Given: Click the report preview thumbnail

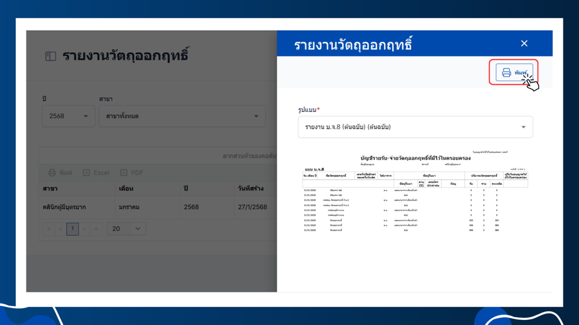Looking at the screenshot, I should [415, 191].
